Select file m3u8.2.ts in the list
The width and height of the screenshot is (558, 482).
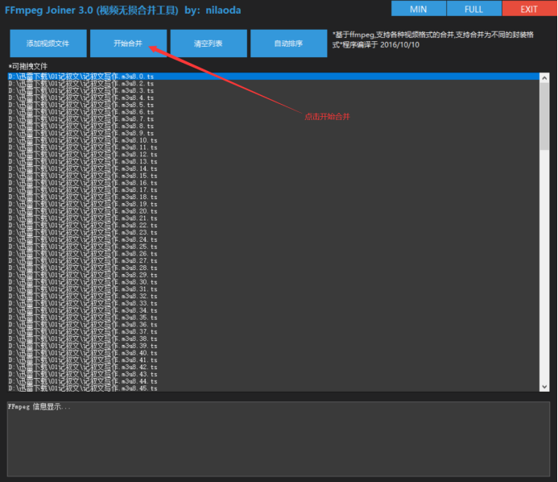pyautogui.click(x=273, y=83)
